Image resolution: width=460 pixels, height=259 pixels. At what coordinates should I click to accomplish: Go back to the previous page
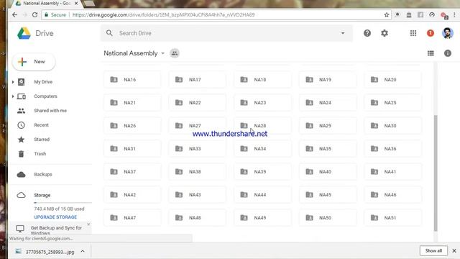tap(14, 14)
